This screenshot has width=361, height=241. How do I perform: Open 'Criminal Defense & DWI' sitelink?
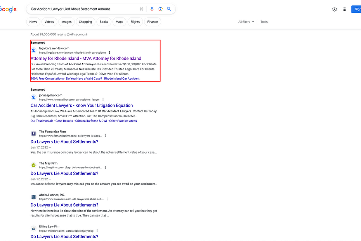point(91,121)
